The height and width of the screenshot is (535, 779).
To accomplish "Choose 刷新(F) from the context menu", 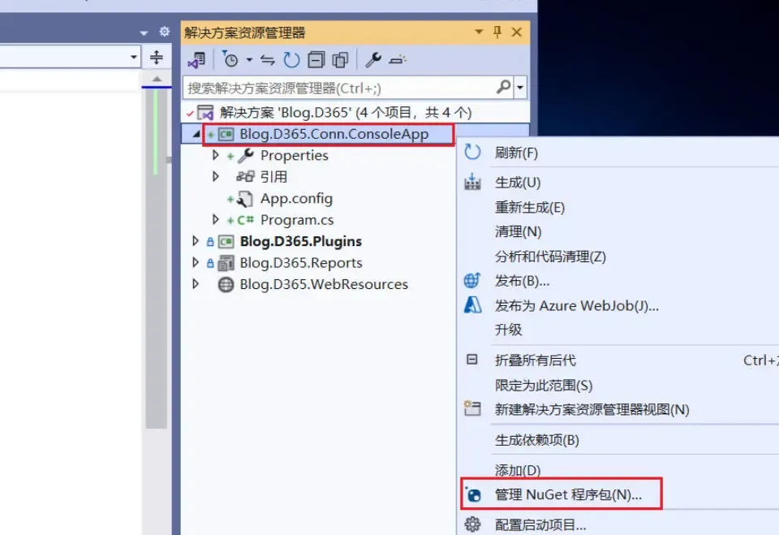I will (516, 153).
